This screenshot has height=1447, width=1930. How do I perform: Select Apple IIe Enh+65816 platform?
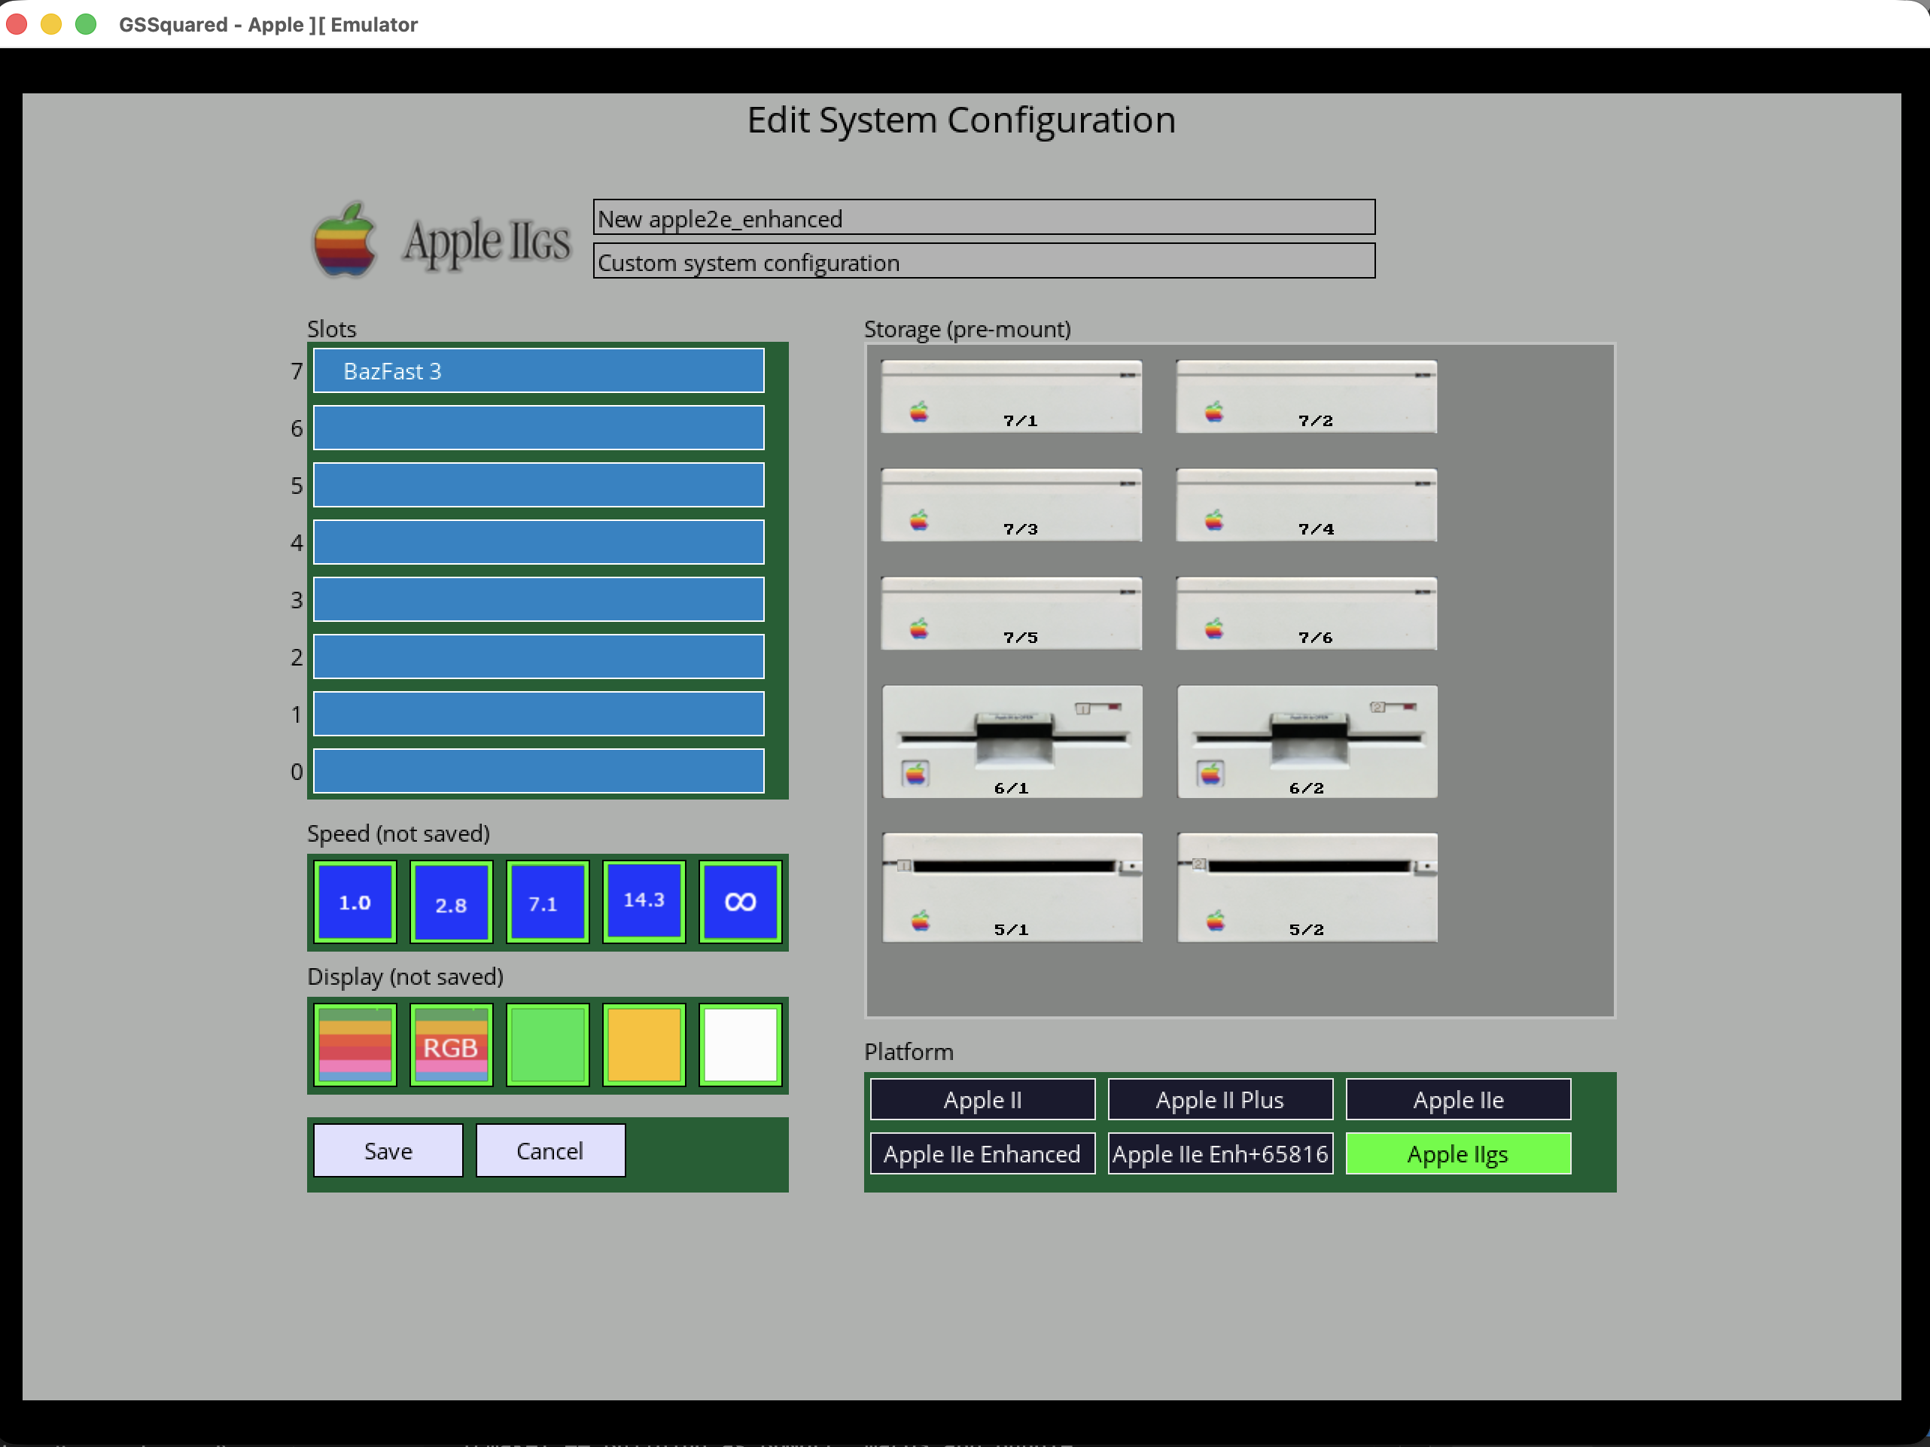tap(1219, 1153)
